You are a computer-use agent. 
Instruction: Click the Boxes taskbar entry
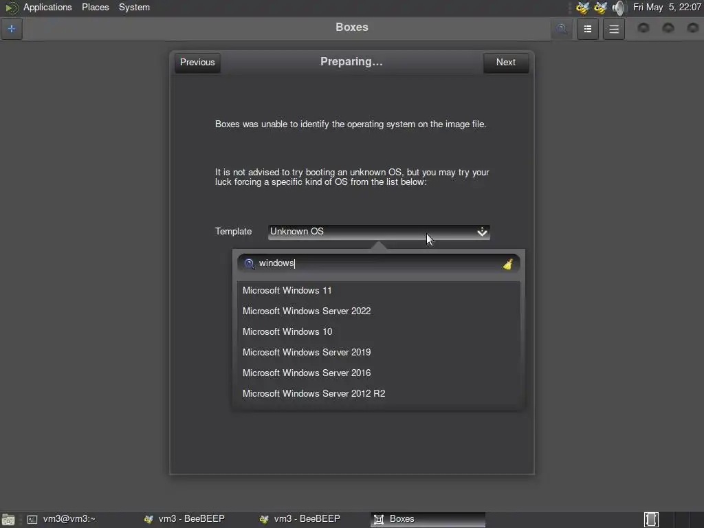pyautogui.click(x=428, y=519)
